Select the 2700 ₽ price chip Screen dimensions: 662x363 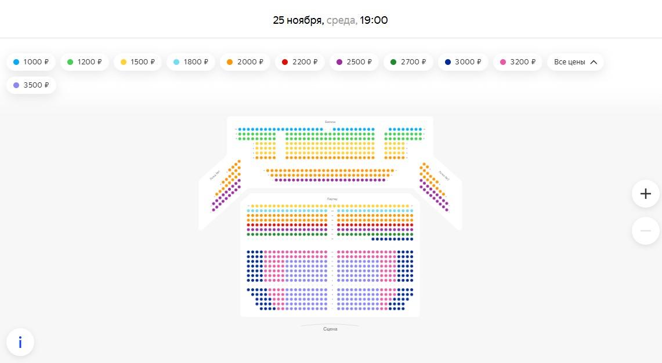[408, 62]
